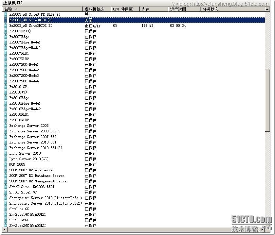Viewport: 275px width, 235px height.
Task: Click 关闭 status of Site3 FE_NLB2 (2)
Action: [x=89, y=14]
